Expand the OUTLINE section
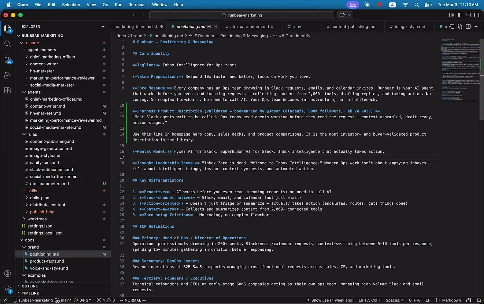The width and height of the screenshot is (484, 304). click(x=30, y=286)
